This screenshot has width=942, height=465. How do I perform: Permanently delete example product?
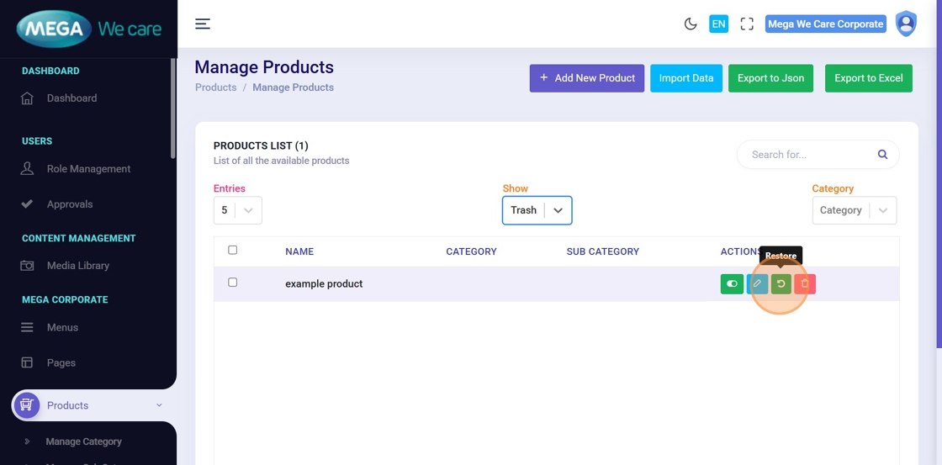[x=805, y=284]
